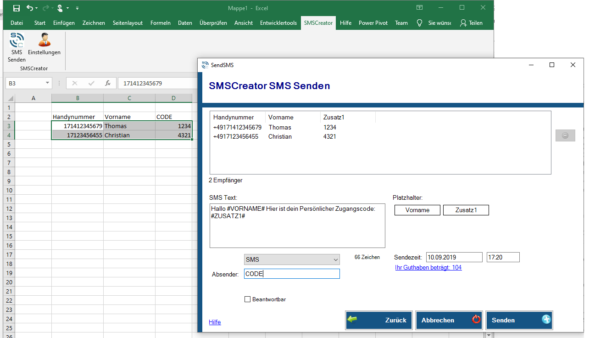Expand the quick access toolbar customize arrow
Viewport: 595px width, 338px height.
pyautogui.click(x=76, y=8)
